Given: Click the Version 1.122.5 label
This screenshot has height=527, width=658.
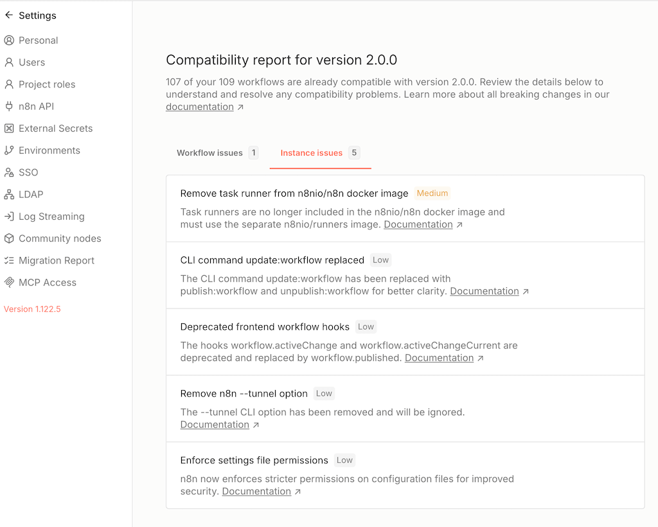Looking at the screenshot, I should (x=32, y=309).
